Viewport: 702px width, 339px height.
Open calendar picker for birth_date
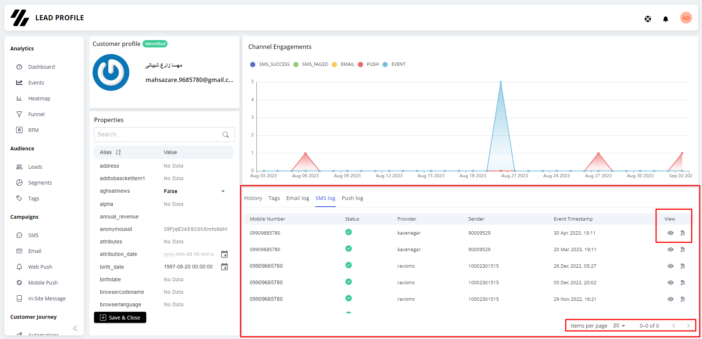[x=224, y=267]
